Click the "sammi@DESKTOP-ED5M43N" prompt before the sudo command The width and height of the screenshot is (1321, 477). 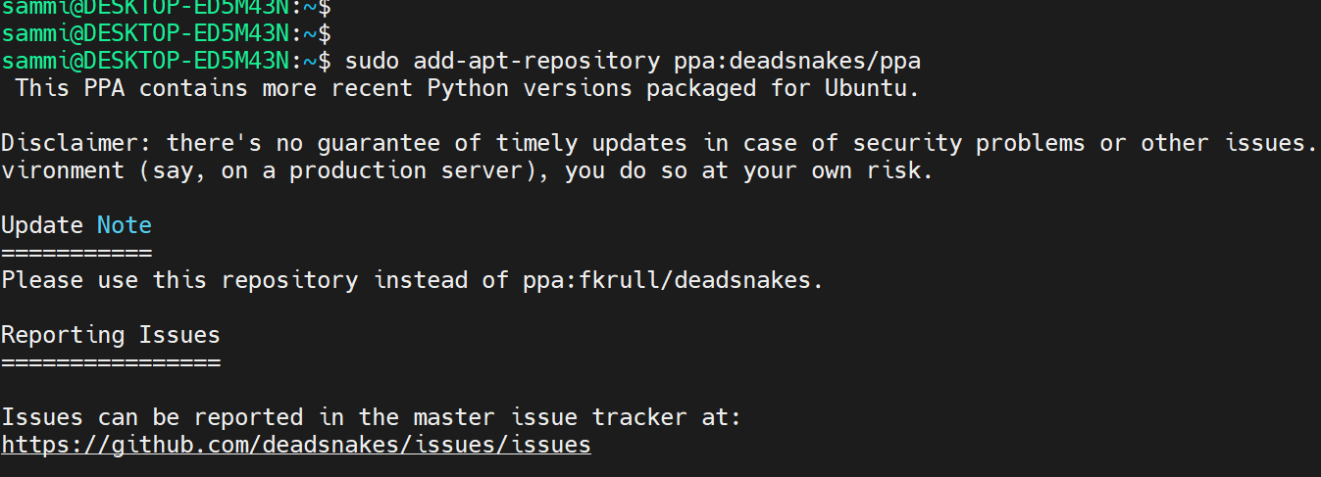coord(145,61)
